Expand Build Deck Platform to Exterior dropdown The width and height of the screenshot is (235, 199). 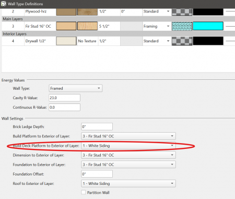click(128, 146)
